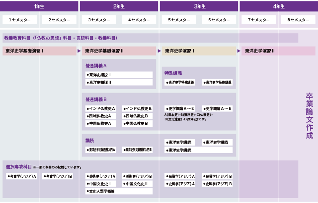Click the 普通講義B section heading
Viewport: 318px width, 203px height.
coord(96,100)
